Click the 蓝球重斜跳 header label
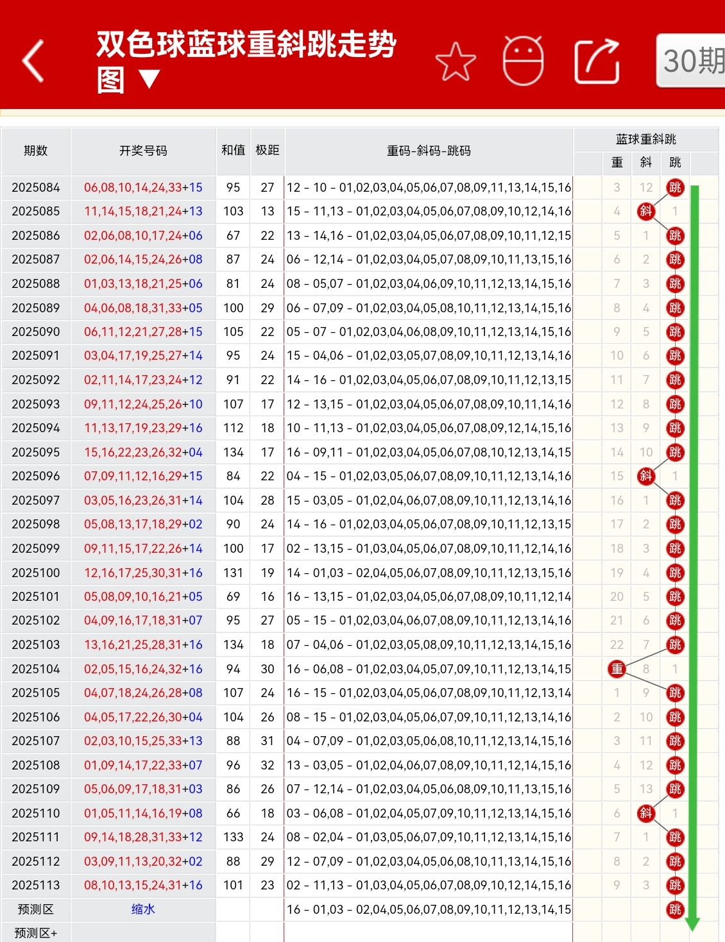 coord(647,138)
